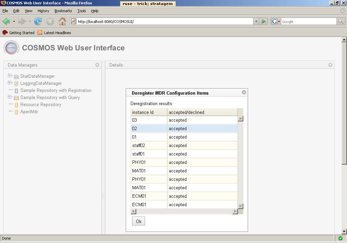Click the COSMOS logo image

[x=12, y=48]
